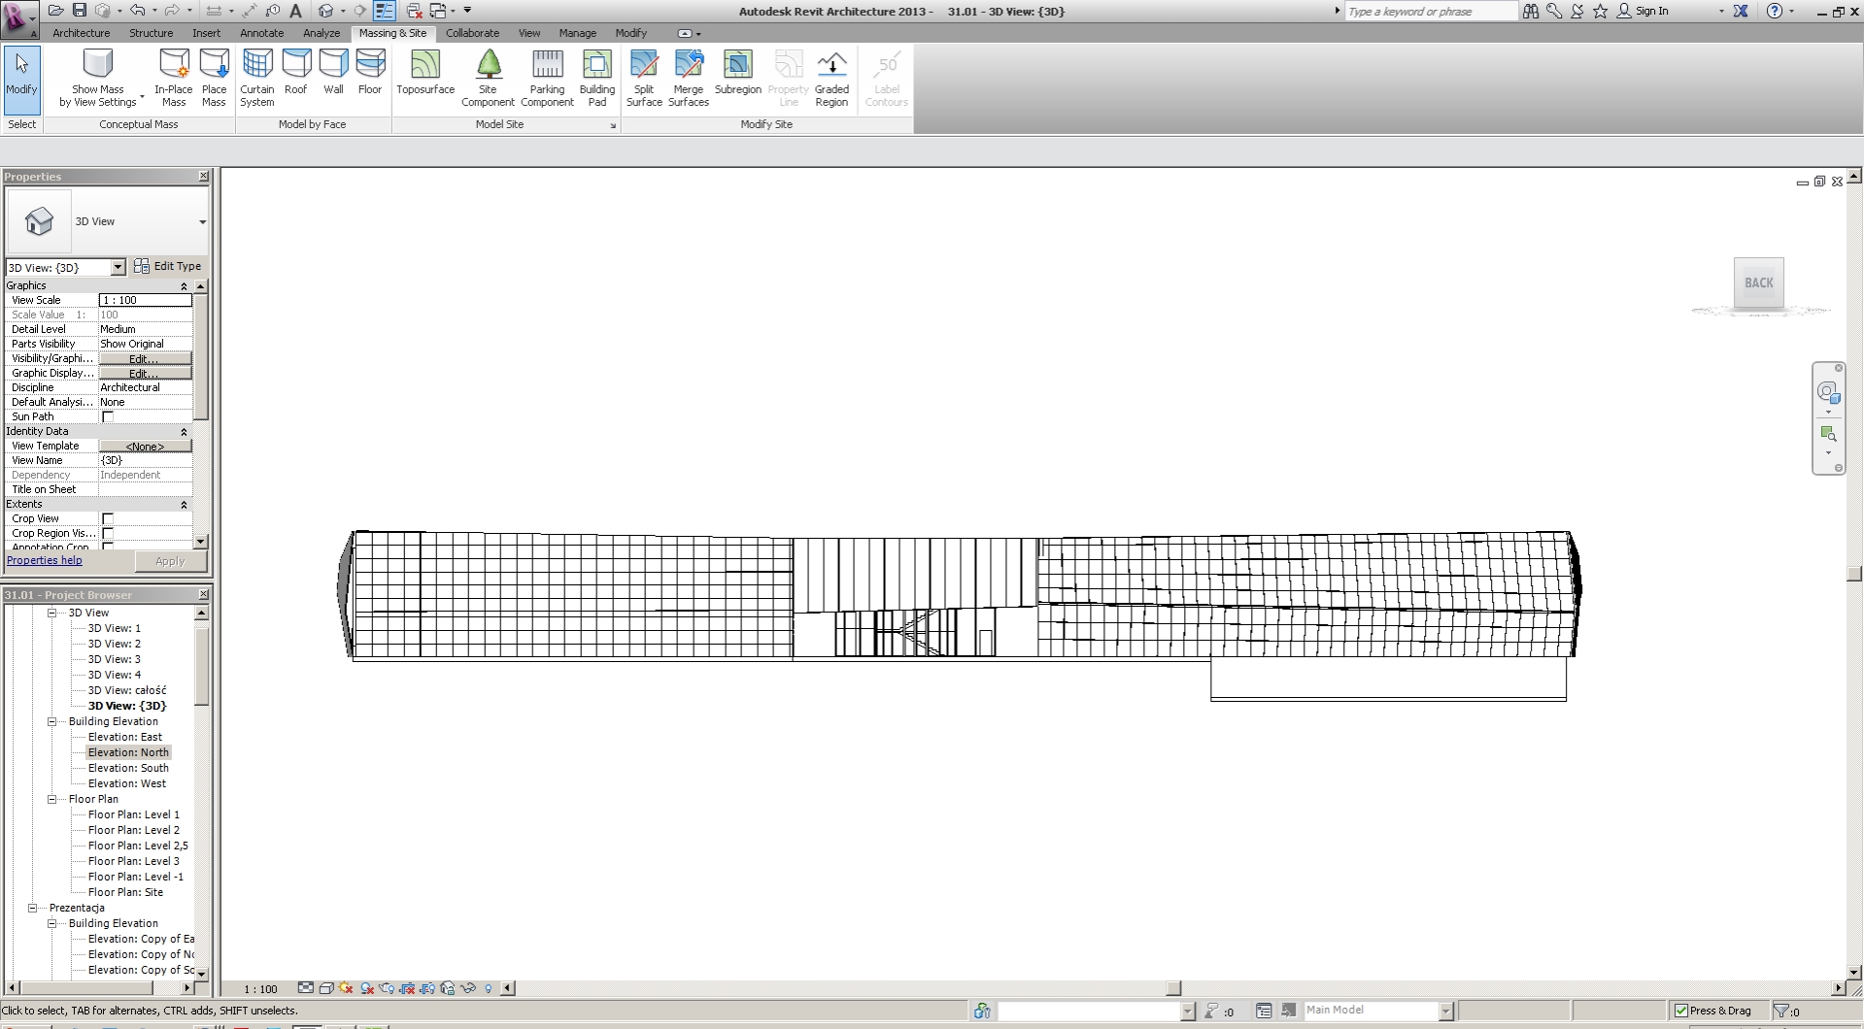Open 3D View: całość in browser
The width and height of the screenshot is (1864, 1029).
[x=126, y=690]
